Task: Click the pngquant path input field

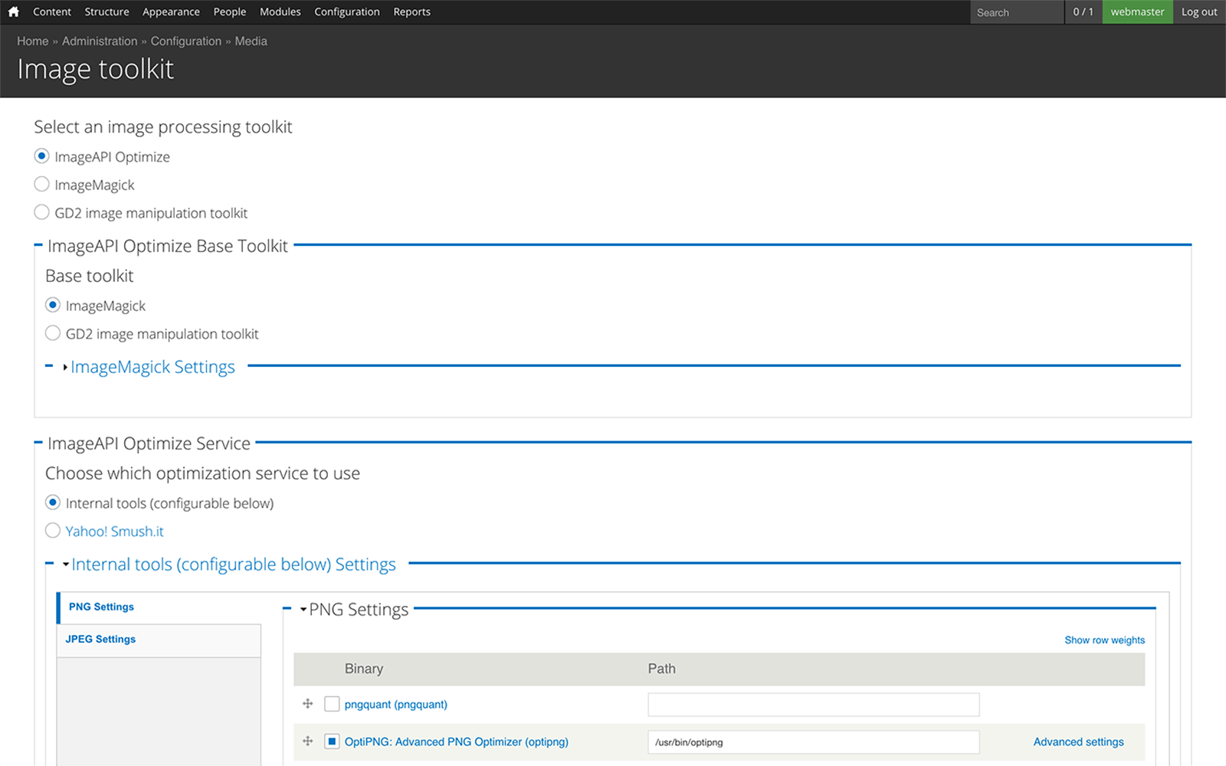Action: 814,705
